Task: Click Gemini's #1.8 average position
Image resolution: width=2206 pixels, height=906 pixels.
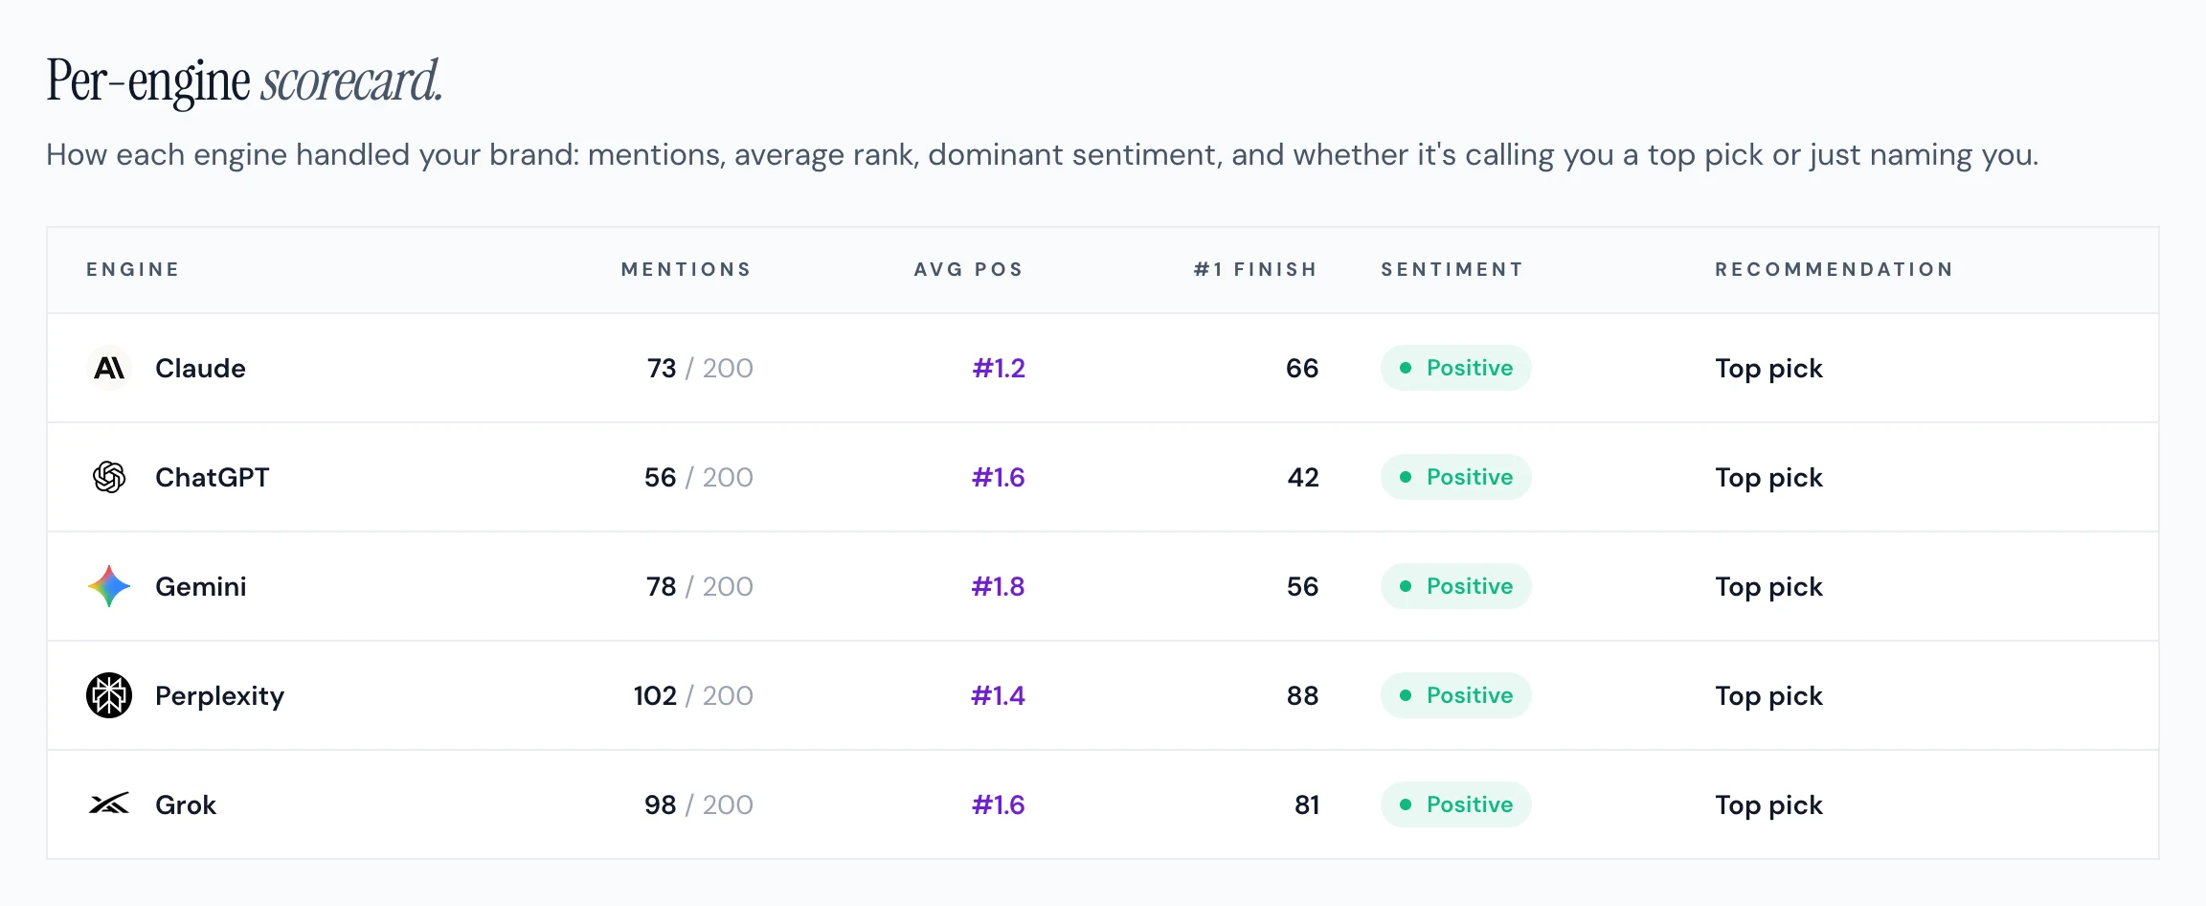Action: coord(999,586)
